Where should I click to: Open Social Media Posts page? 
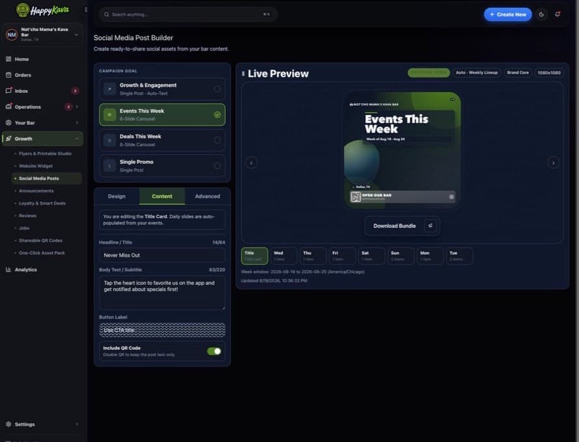47,179
